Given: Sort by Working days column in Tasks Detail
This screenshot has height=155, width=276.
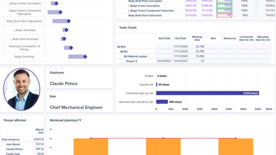Looking at the screenshot, I should pyautogui.click(x=197, y=38).
